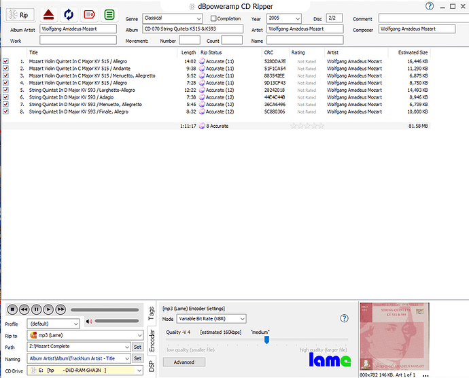Sort by the Rip Status column header

click(230, 52)
